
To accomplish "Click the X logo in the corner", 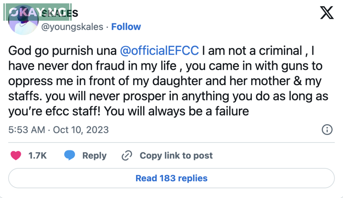I will point(327,13).
